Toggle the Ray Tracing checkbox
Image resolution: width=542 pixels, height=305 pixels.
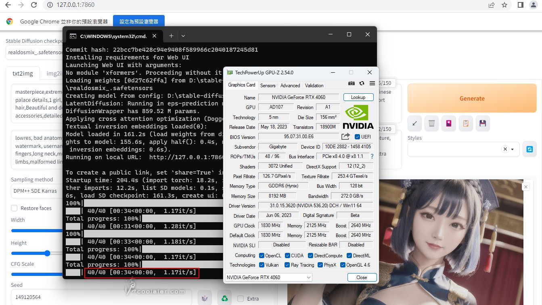(x=287, y=265)
